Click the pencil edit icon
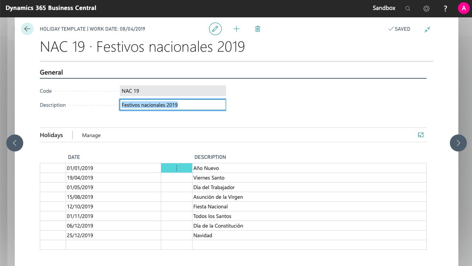 point(215,29)
